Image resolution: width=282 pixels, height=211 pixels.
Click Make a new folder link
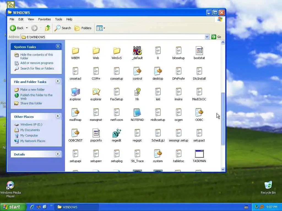32,90
